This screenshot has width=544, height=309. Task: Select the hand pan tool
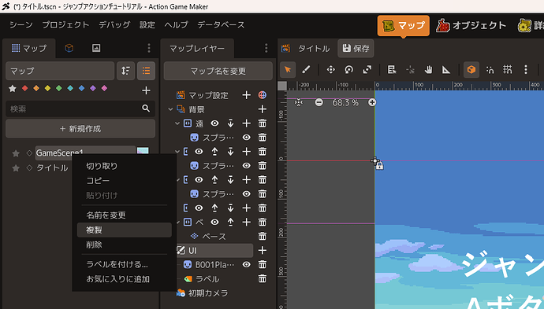pos(428,69)
